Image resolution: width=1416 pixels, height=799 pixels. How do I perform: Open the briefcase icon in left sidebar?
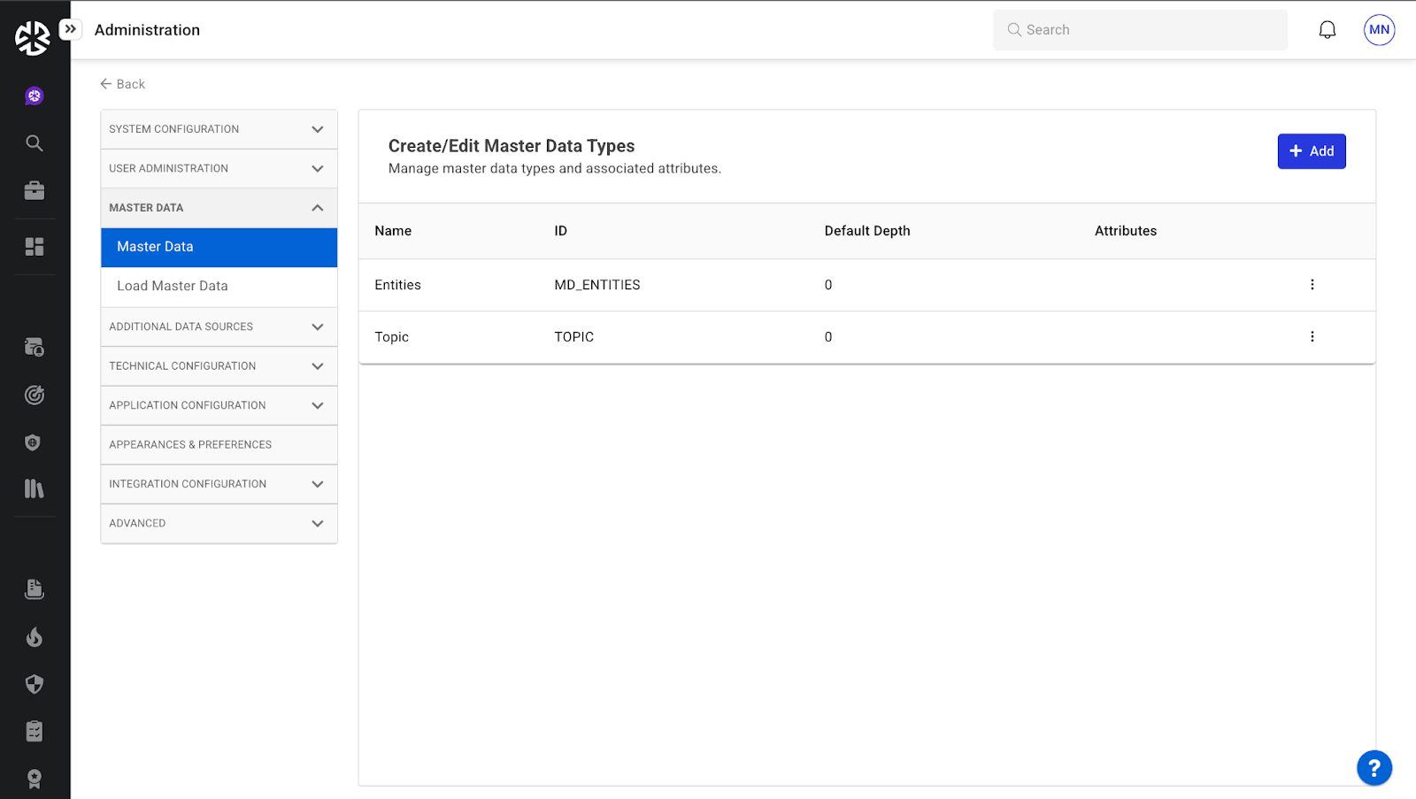click(x=35, y=191)
